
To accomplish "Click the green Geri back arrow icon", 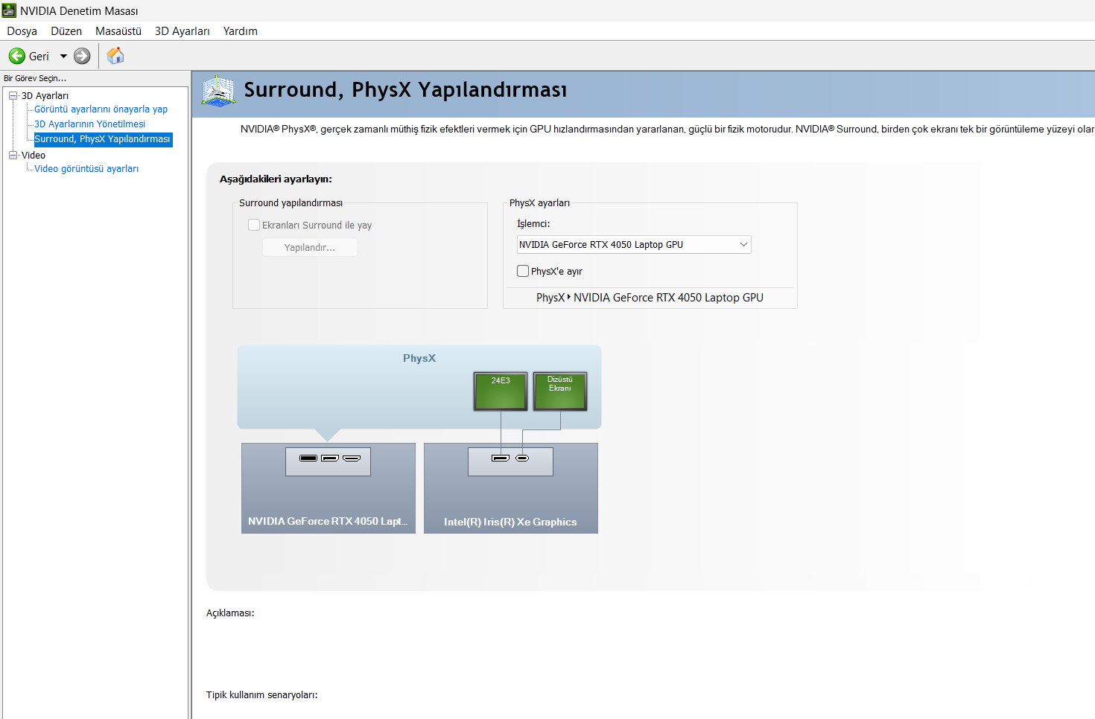I will [x=16, y=56].
